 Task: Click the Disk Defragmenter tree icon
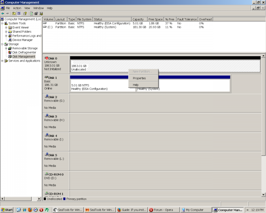(10, 52)
